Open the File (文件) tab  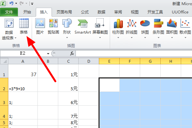[x=9, y=12]
